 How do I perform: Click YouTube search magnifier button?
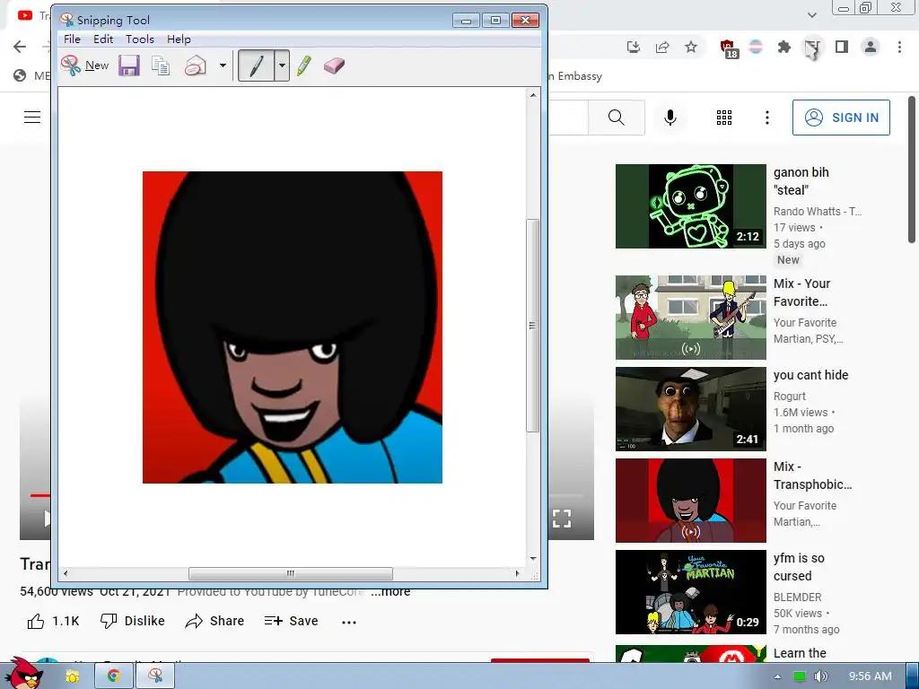(616, 118)
